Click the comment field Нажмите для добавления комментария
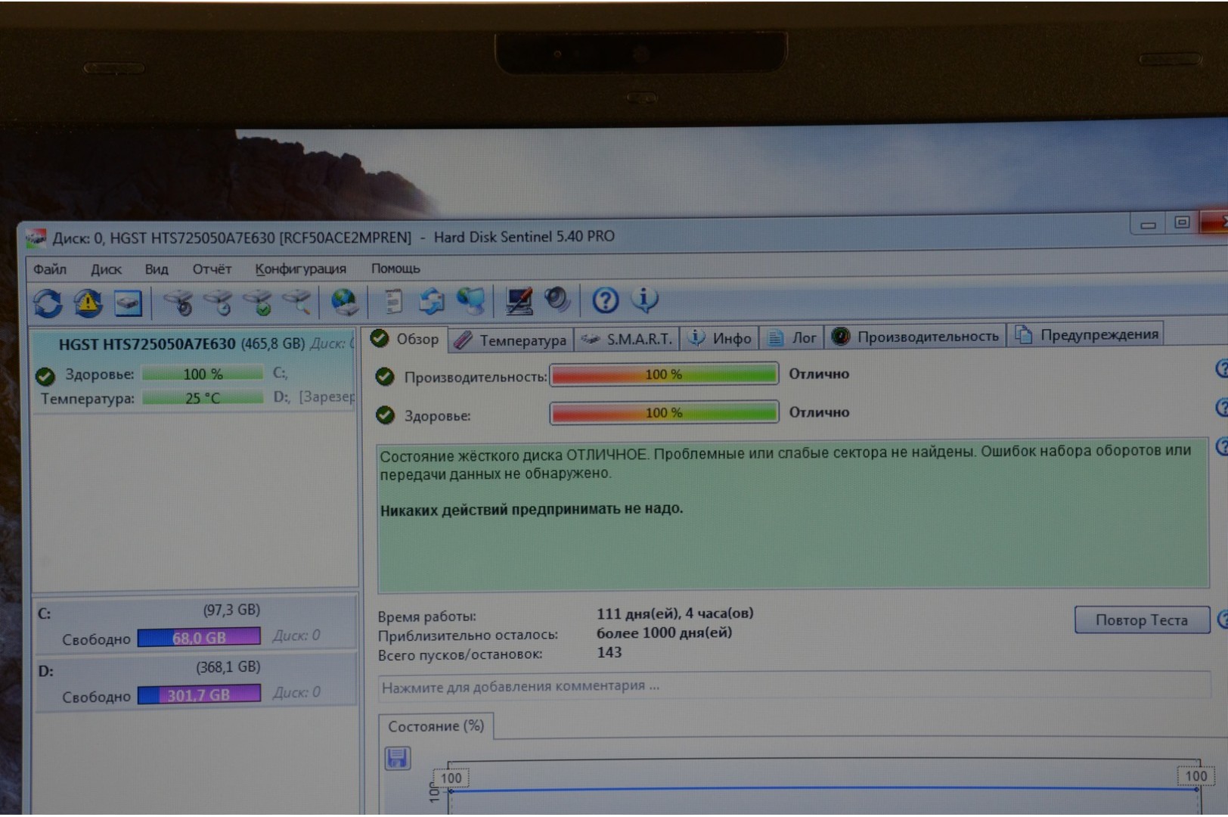Viewport: 1228px width, 817px height. coord(794,686)
